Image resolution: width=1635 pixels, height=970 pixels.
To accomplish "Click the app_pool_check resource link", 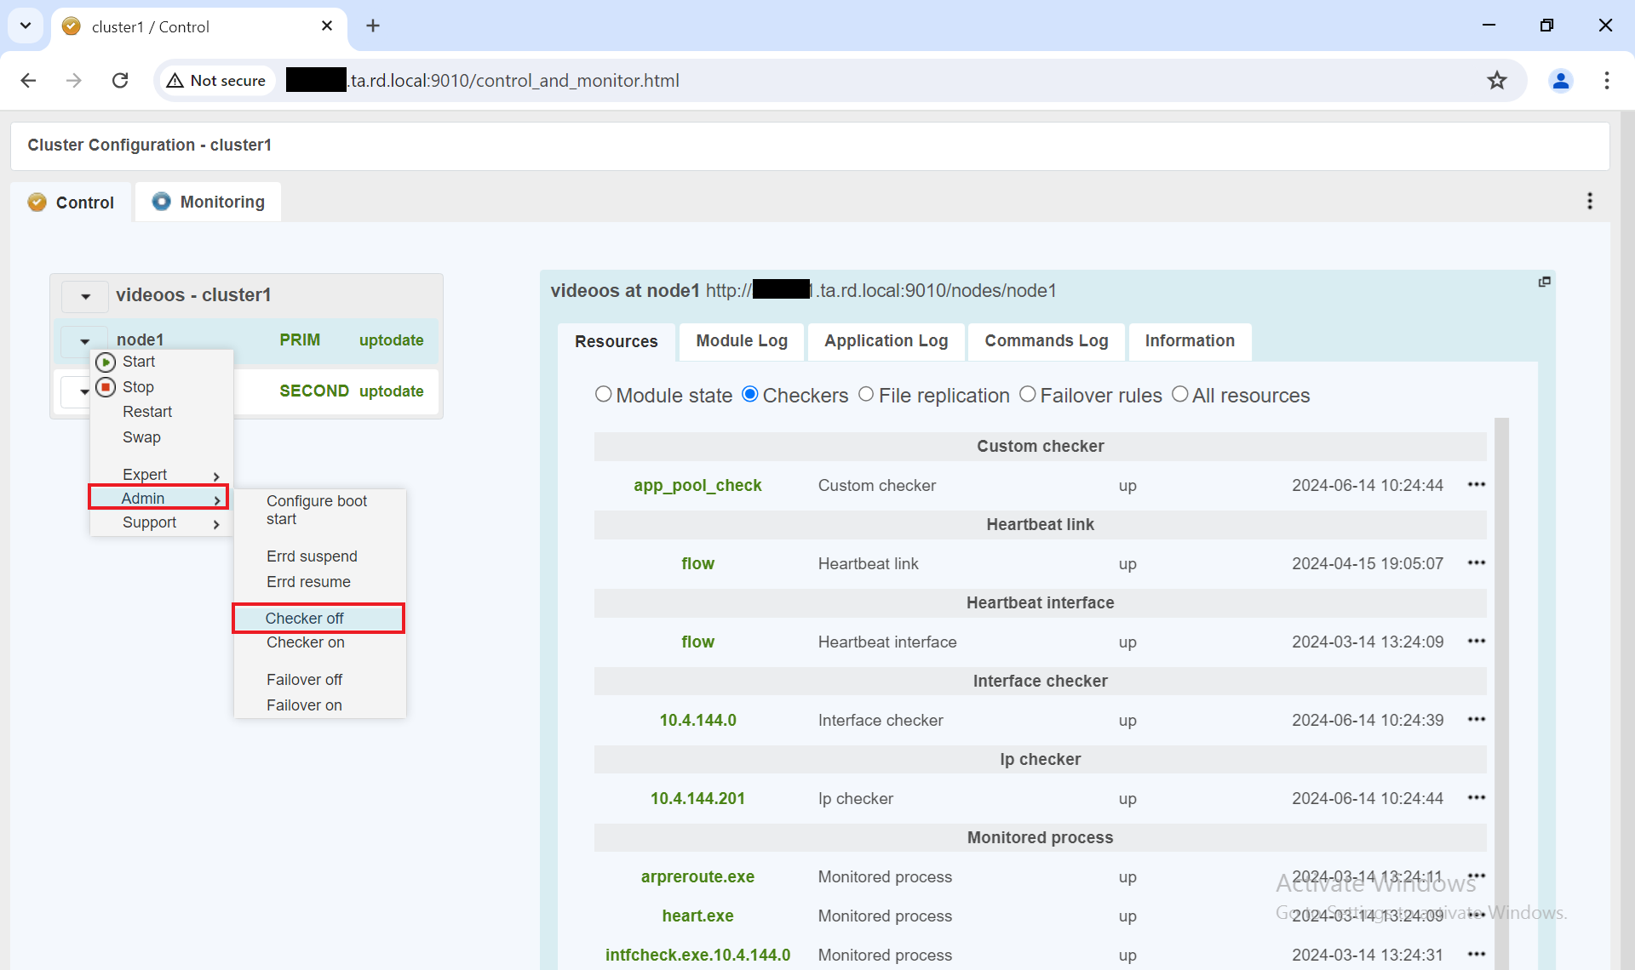I will pos(697,486).
